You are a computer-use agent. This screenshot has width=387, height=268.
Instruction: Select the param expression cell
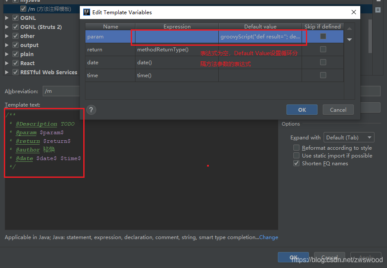pos(177,37)
